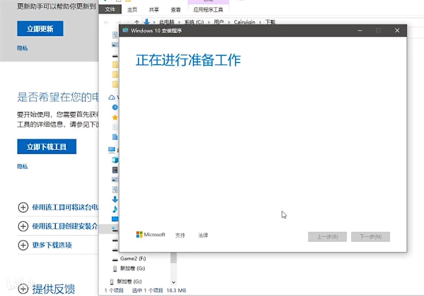The width and height of the screenshot is (424, 296).
Task: Click the 立即下载工具 button on the web page
Action: click(47, 147)
